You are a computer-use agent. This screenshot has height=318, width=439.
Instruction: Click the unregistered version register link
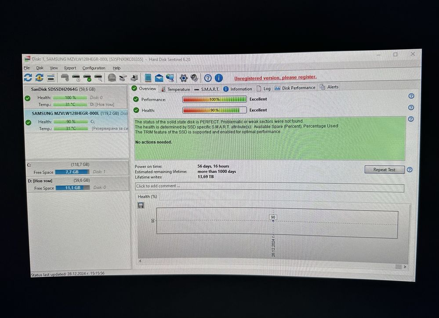275,78
